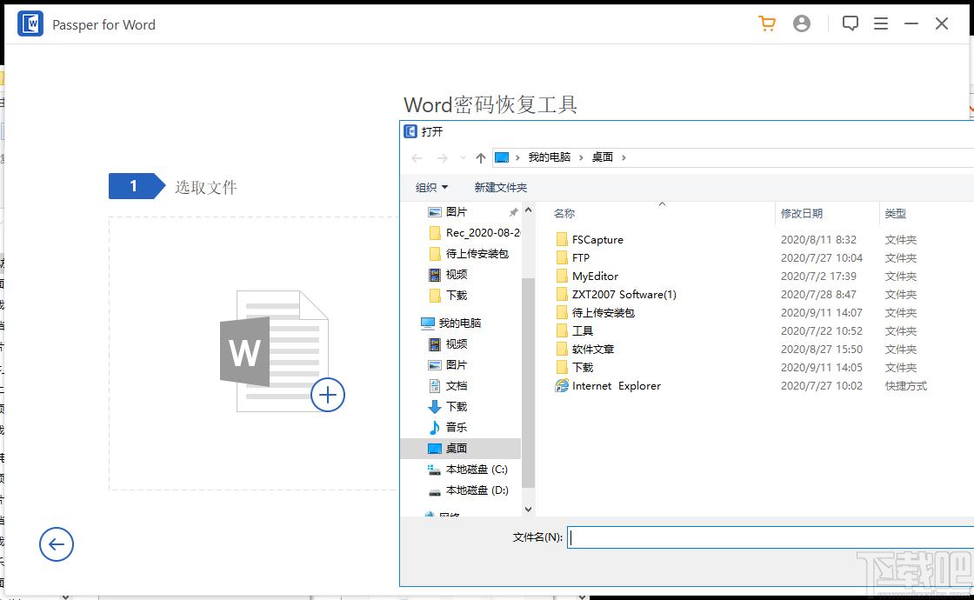Select highlighted 桌面 in navigation tree

click(x=461, y=449)
